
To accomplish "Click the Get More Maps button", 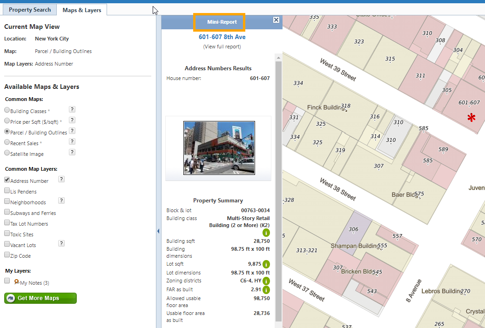I will (40, 298).
